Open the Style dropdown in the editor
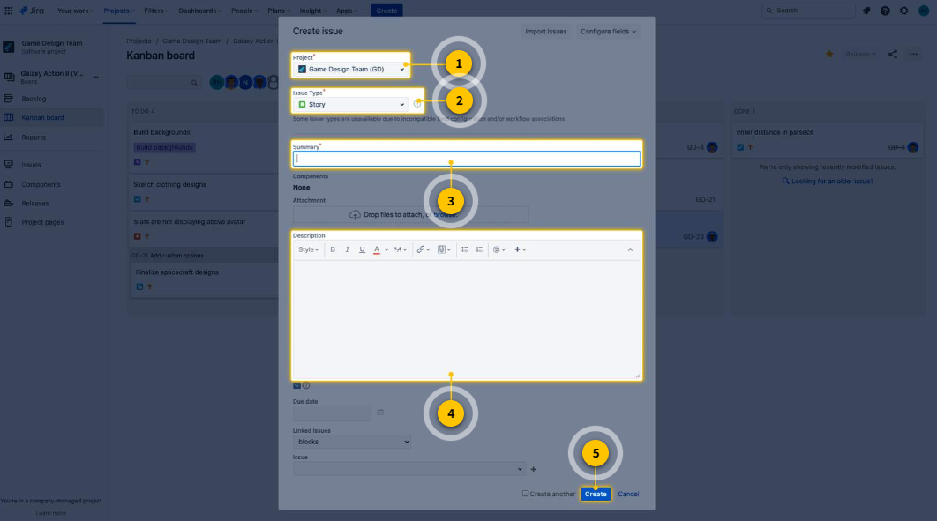 [308, 249]
